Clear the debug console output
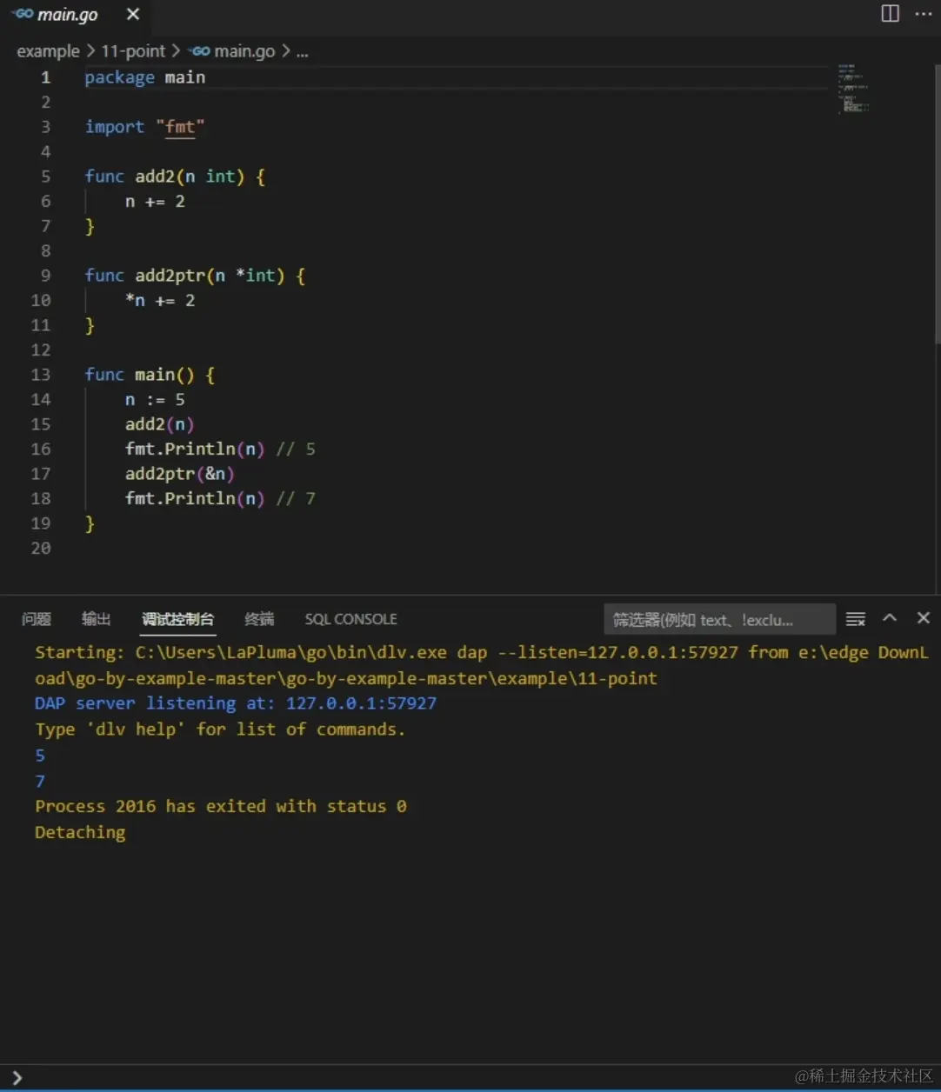The image size is (941, 1092). pyautogui.click(x=856, y=619)
